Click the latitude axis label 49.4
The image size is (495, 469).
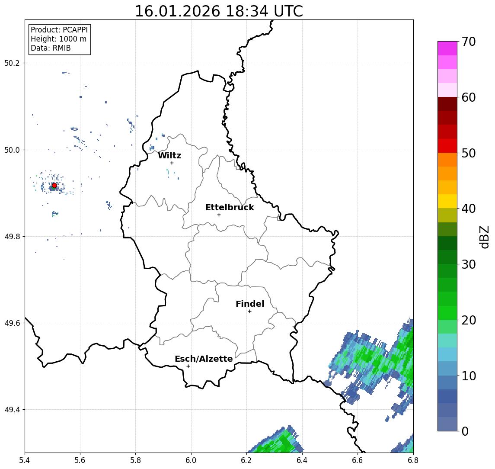[x=12, y=410]
